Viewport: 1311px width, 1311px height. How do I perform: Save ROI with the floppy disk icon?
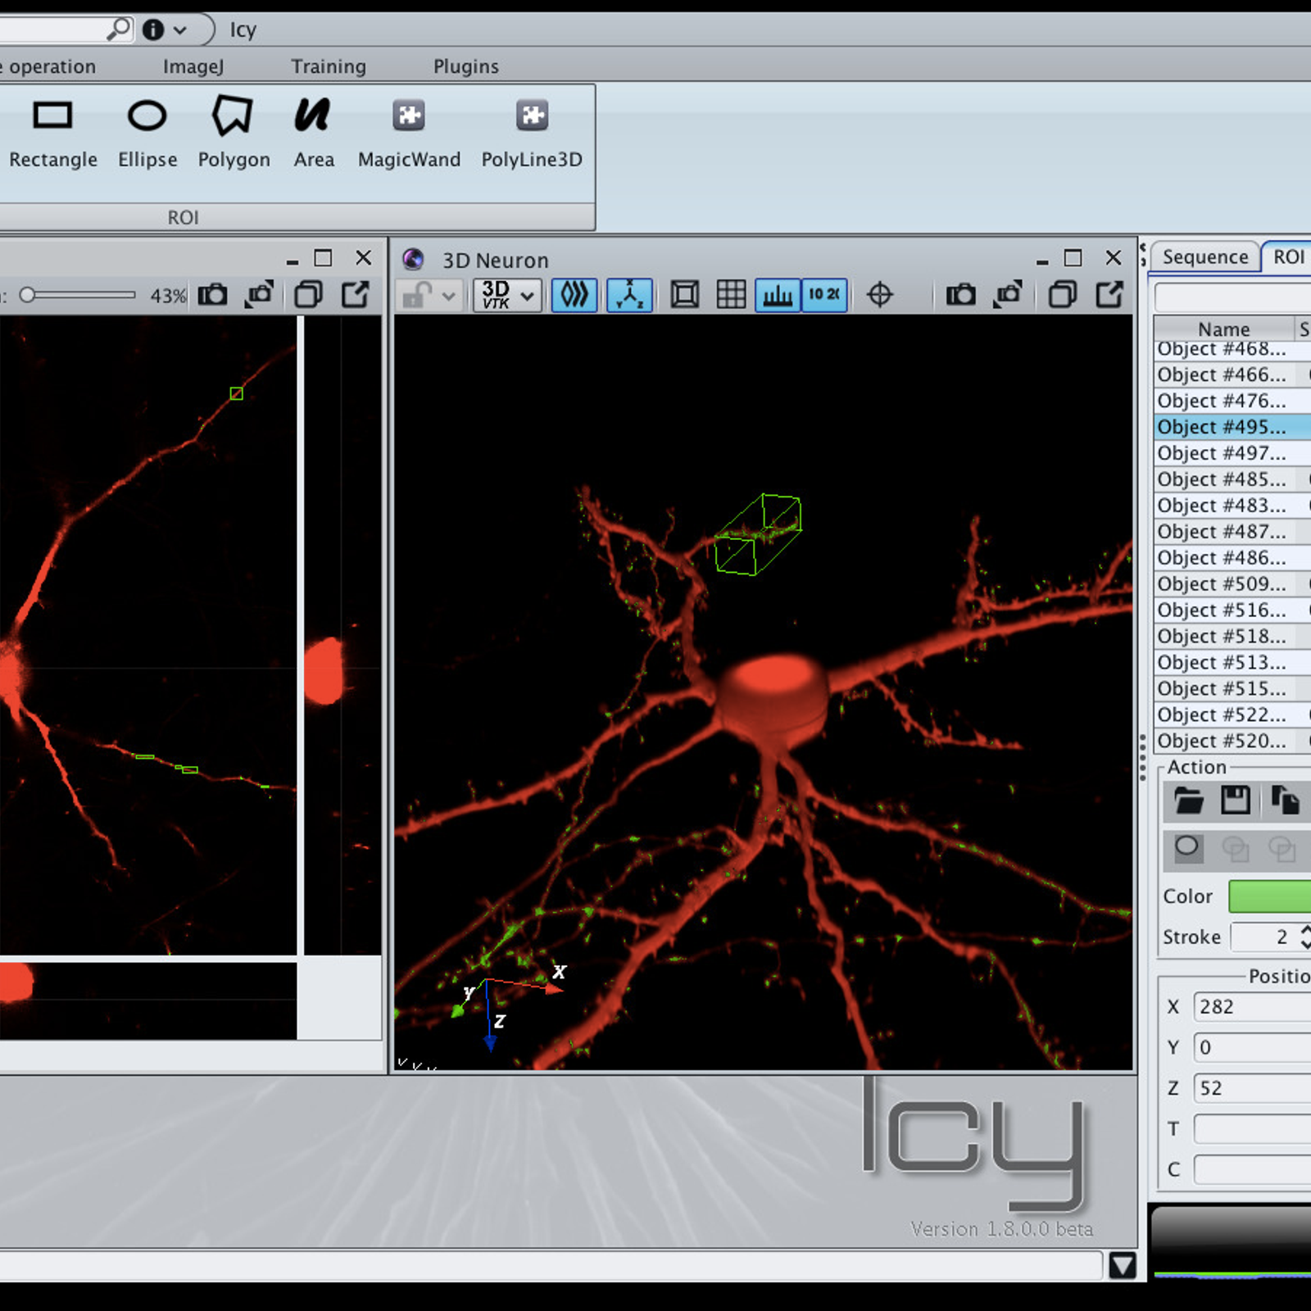[1235, 800]
